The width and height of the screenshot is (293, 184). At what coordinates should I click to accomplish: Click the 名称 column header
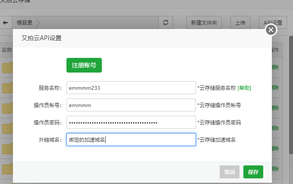pos(6,50)
